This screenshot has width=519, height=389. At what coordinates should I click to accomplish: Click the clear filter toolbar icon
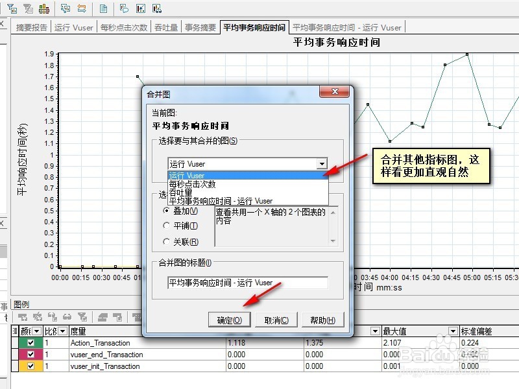28,8
